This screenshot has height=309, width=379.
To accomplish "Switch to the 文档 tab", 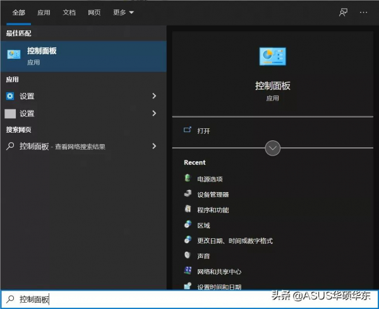I will point(69,13).
